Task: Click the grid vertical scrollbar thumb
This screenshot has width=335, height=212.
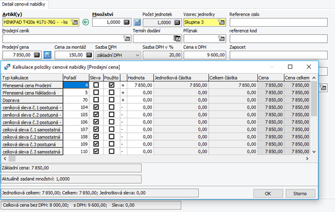Action: pos(314,99)
